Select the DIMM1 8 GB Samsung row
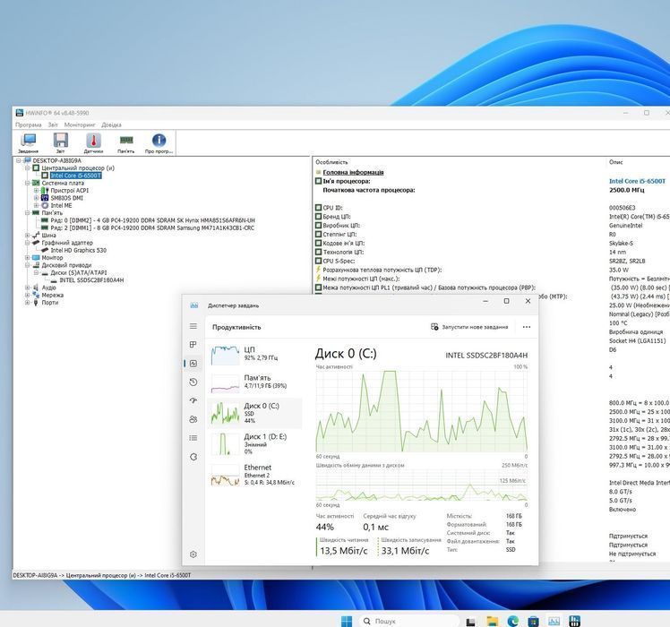 [x=152, y=228]
